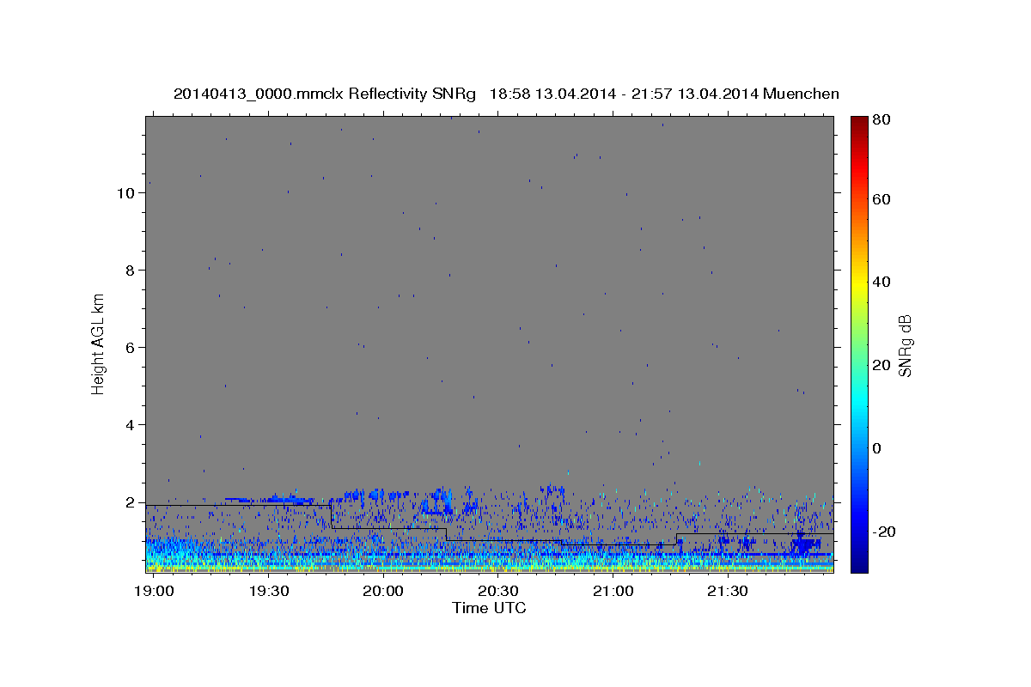
Task: Pick the dark blue bottom of colorbar
Action: (x=858, y=565)
